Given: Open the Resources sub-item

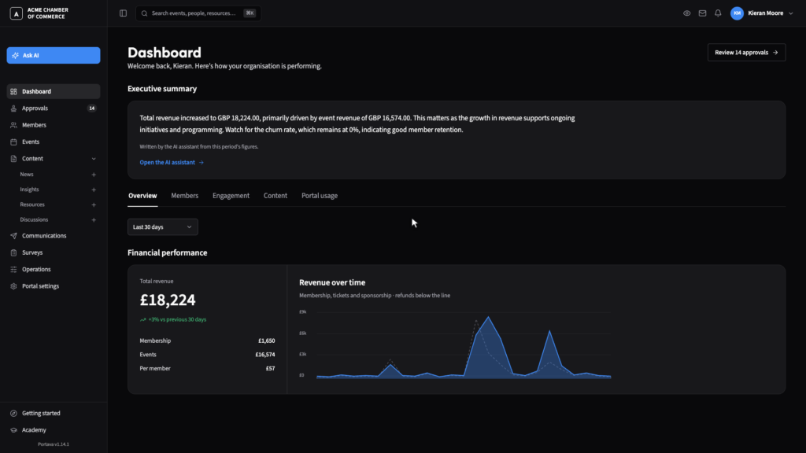Looking at the screenshot, I should tap(31, 204).
